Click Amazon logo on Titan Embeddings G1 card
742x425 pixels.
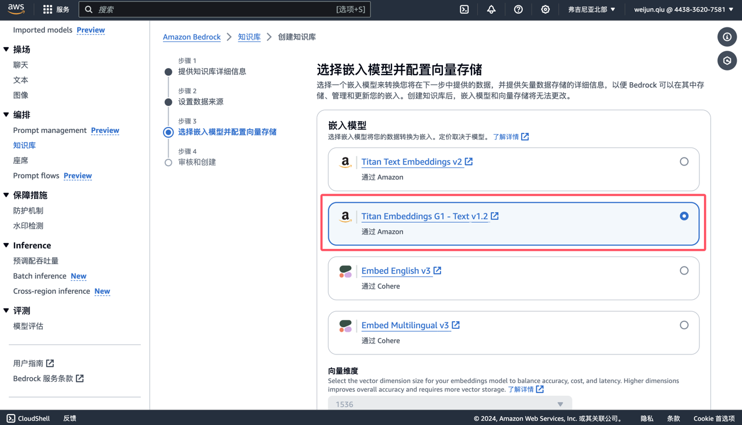point(345,217)
